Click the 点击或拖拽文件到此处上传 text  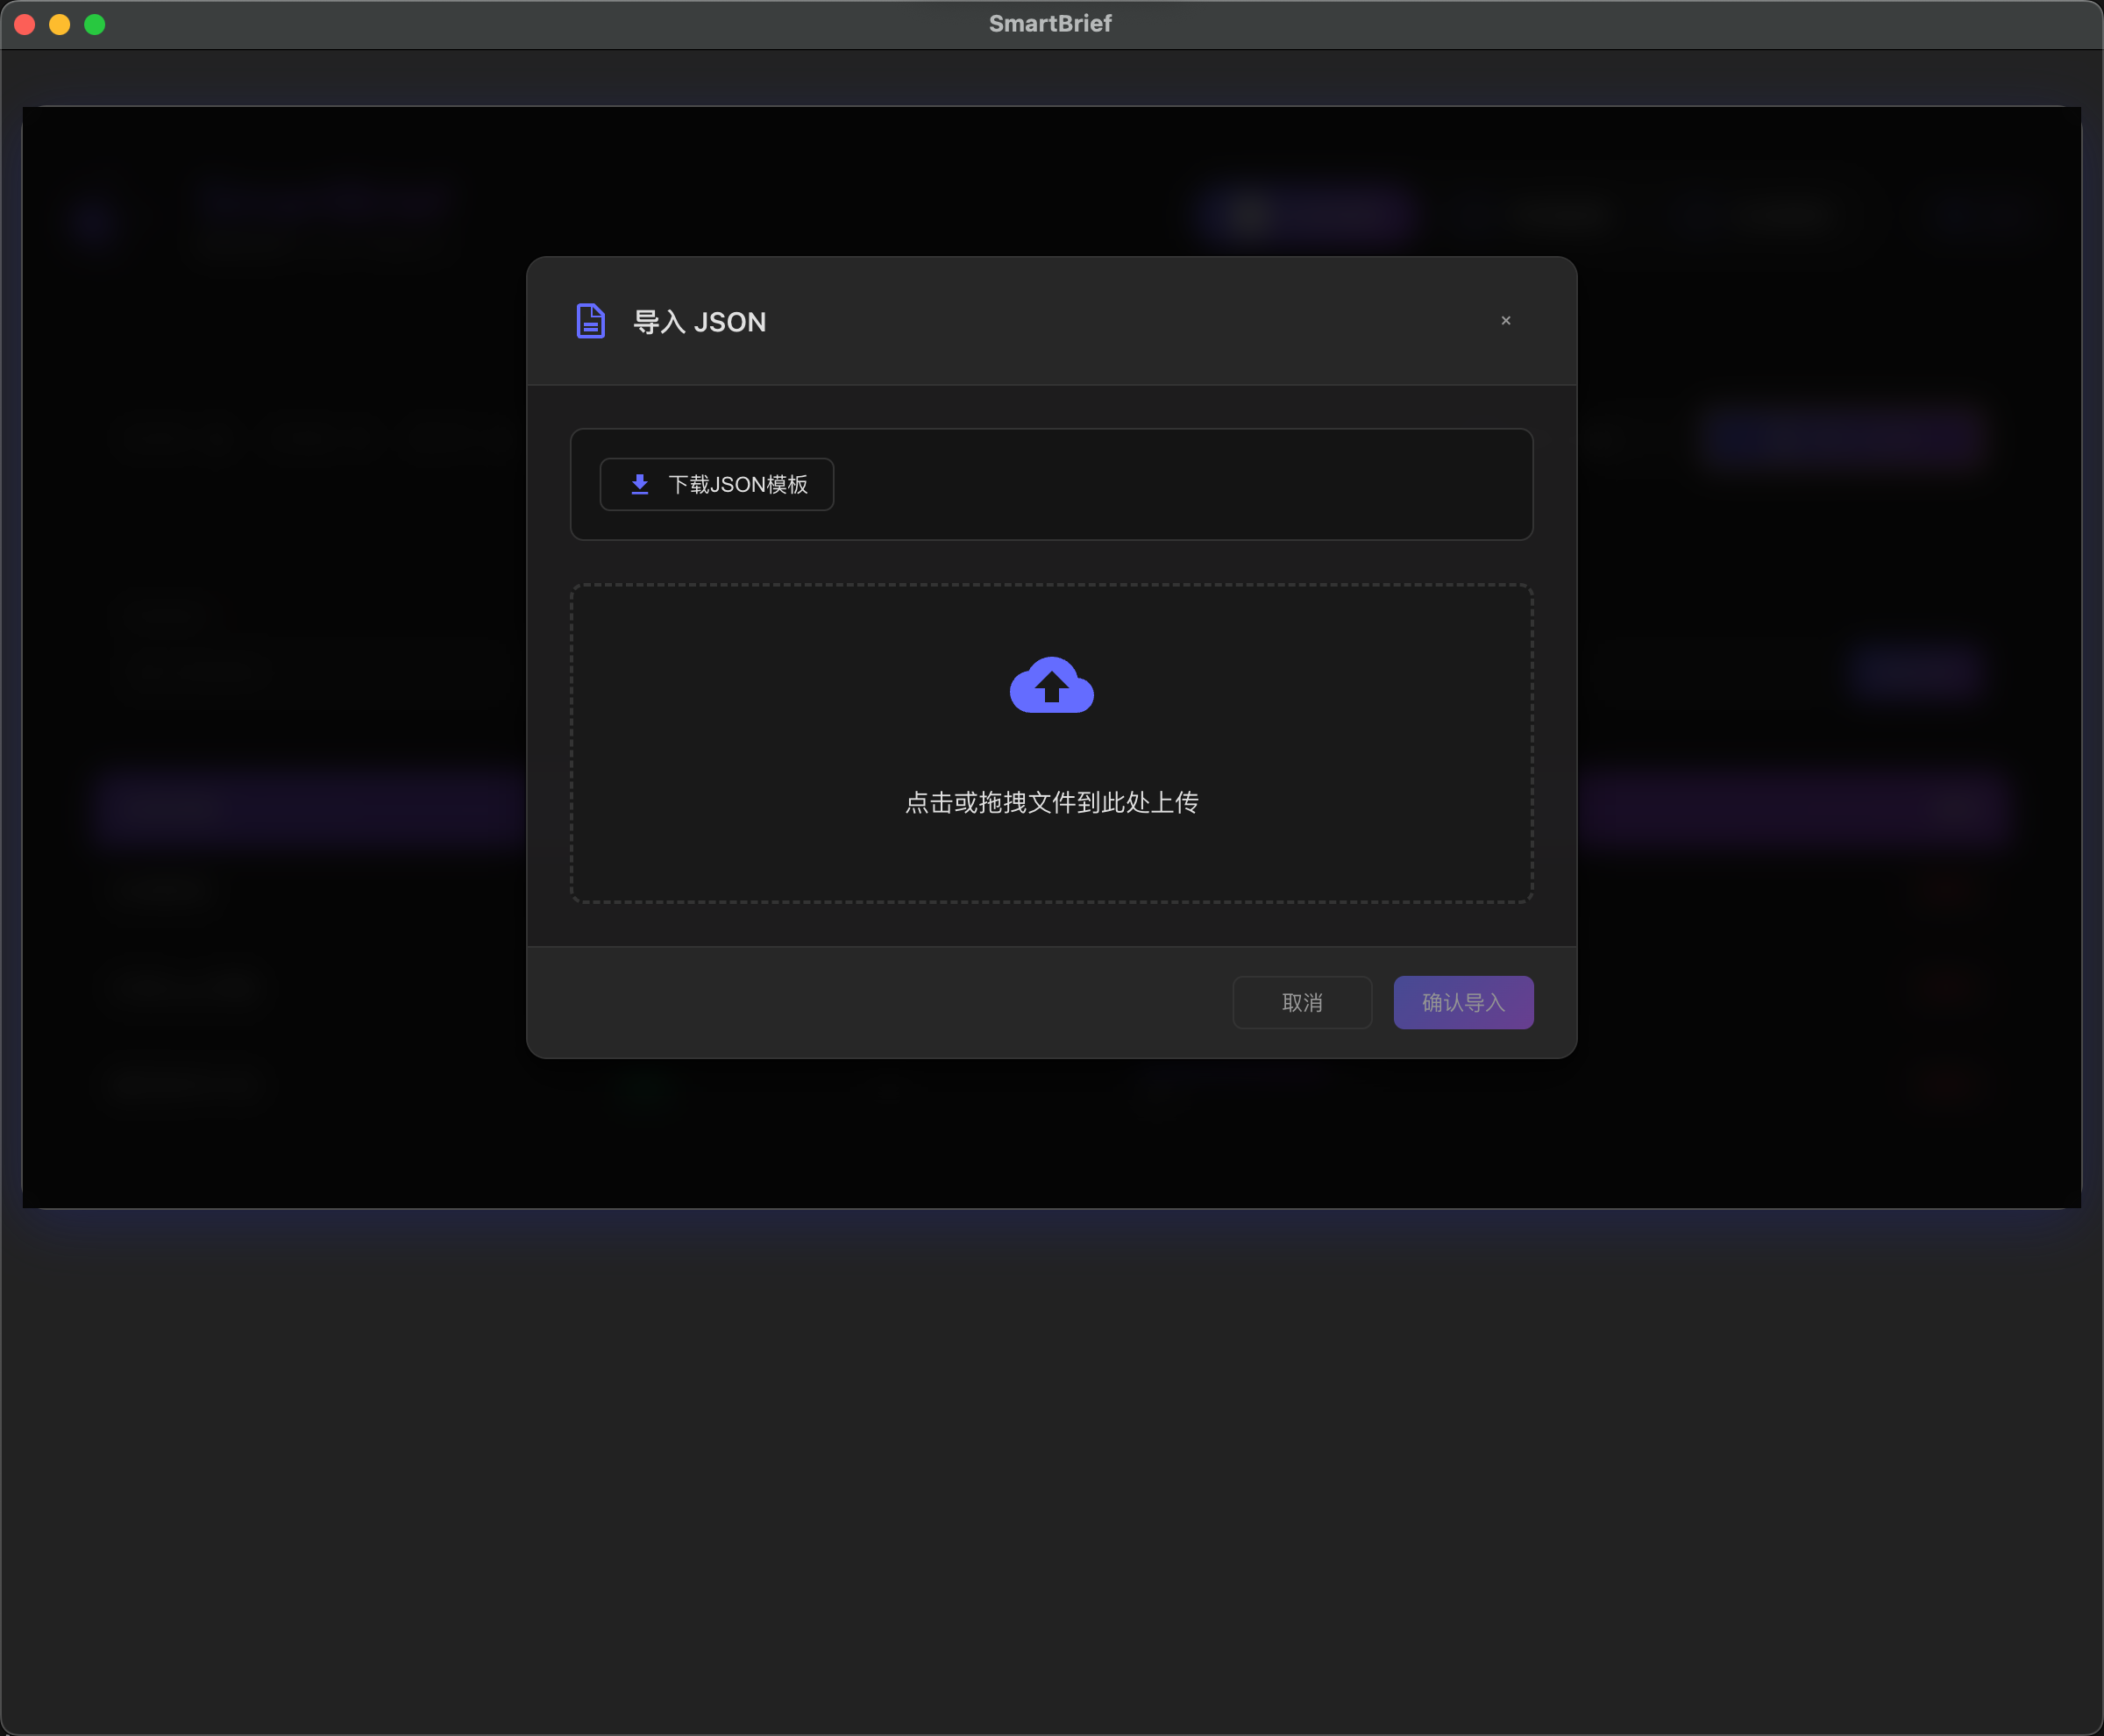(x=1051, y=803)
